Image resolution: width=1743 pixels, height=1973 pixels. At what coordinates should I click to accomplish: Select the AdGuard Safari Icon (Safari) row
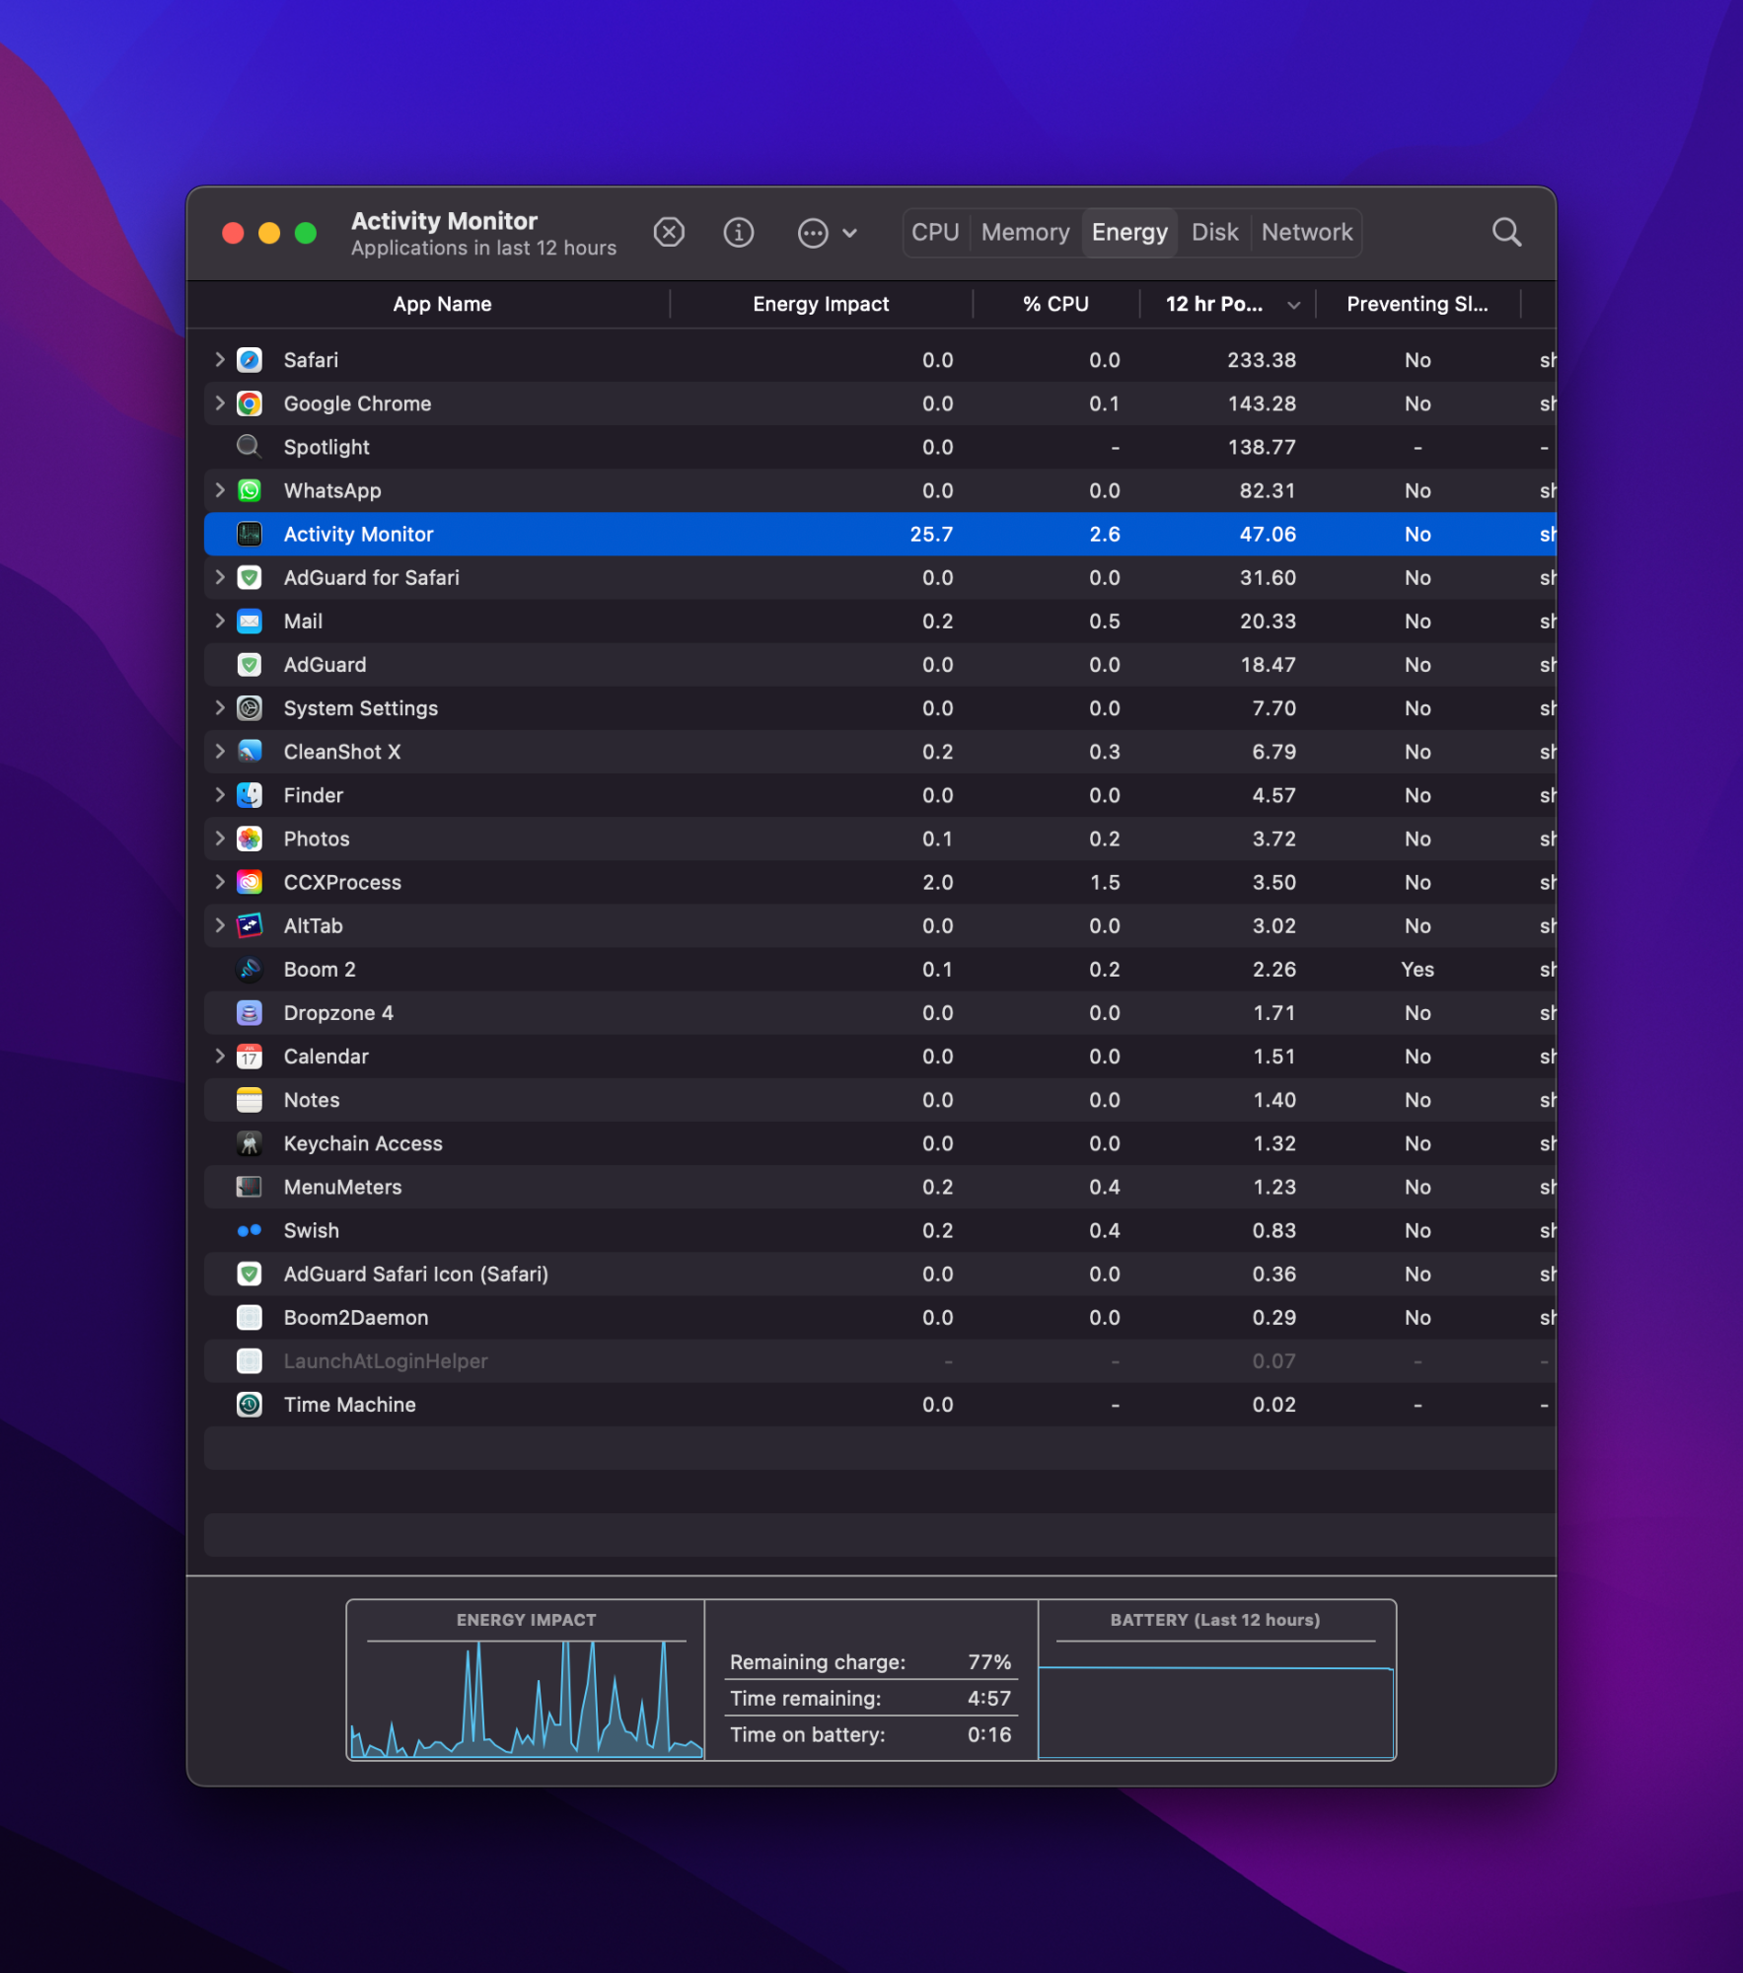880,1275
